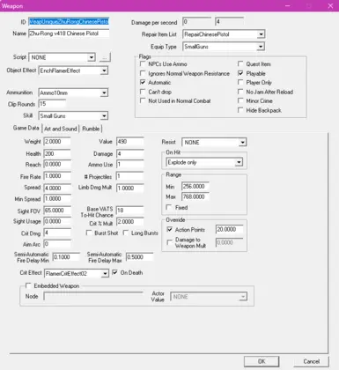Tick the Burst Shot checkbox

point(89,233)
